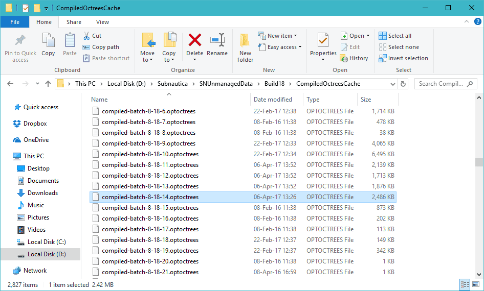
Task: Switch to details view in status bar
Action: click(x=465, y=284)
